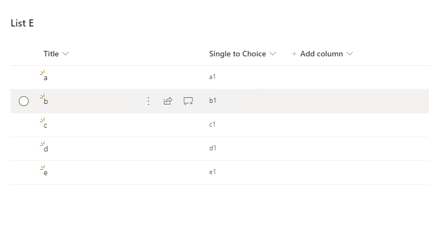This screenshot has height=252, width=430.
Task: Expand the Add column chevron
Action: coord(349,54)
